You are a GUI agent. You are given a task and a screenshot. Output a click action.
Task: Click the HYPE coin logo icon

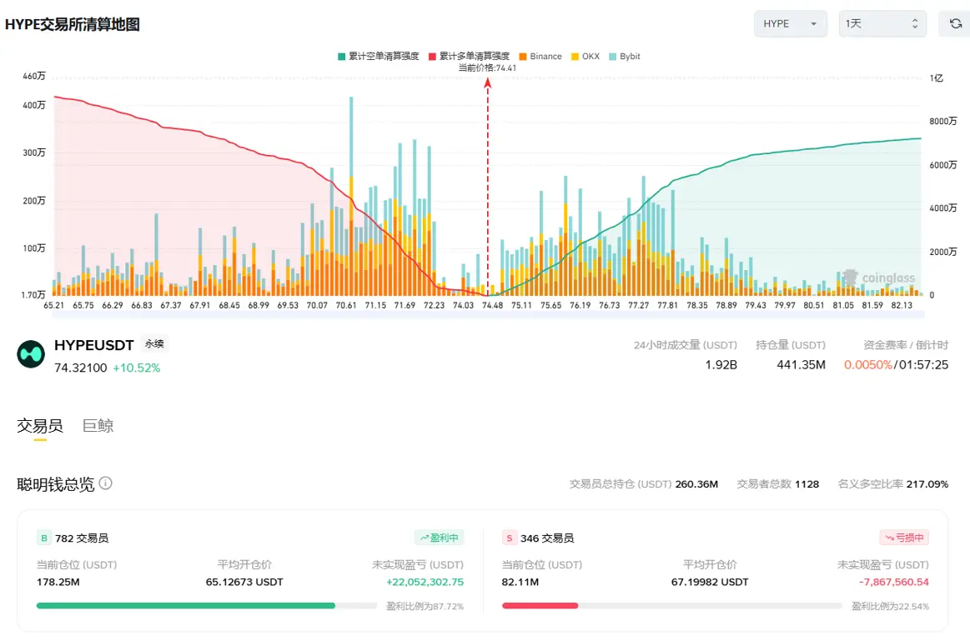(31, 354)
